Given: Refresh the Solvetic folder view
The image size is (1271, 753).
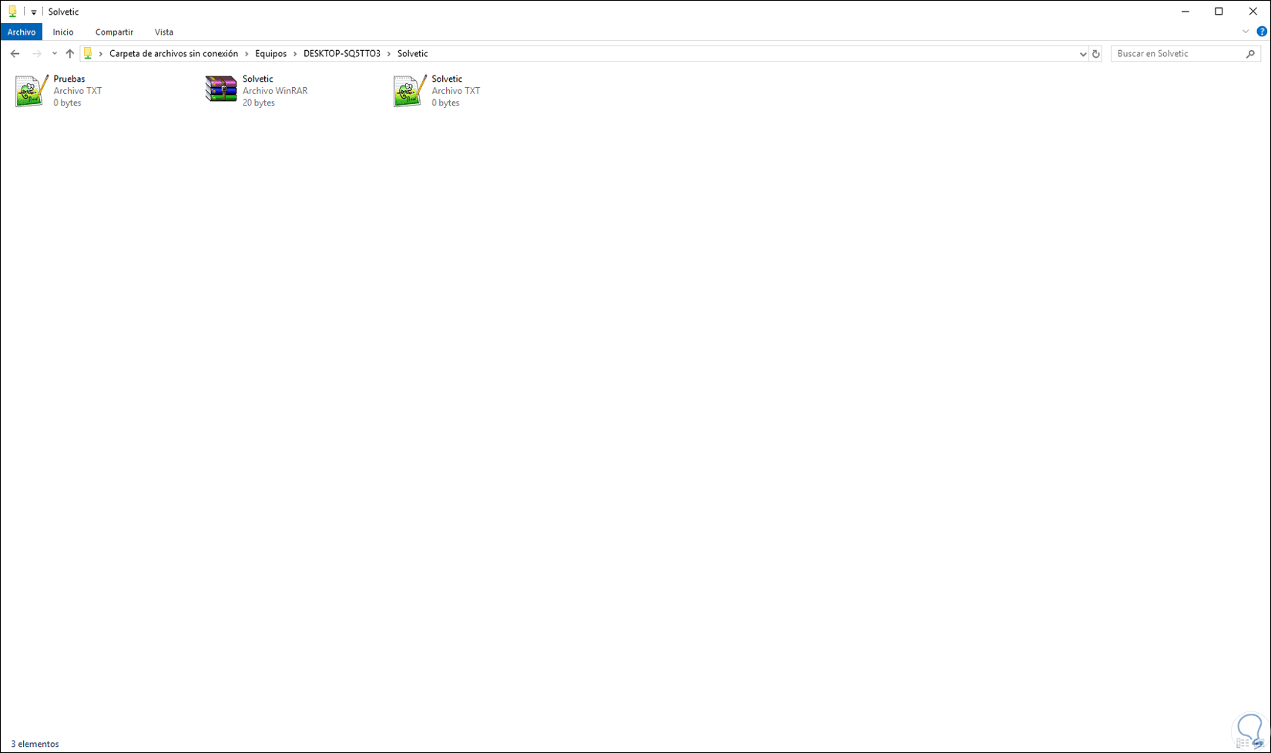Looking at the screenshot, I should point(1096,54).
